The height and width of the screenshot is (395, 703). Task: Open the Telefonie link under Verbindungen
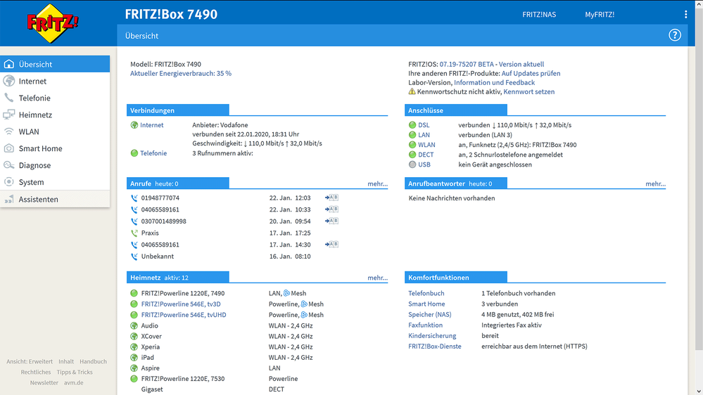coord(153,153)
